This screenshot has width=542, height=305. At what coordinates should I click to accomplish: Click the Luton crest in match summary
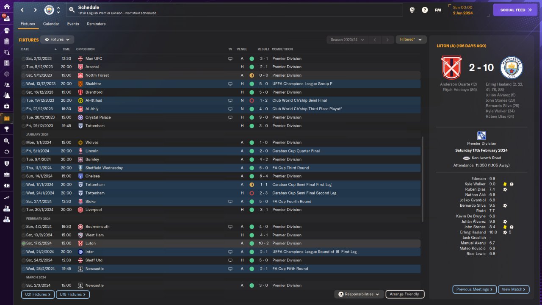452,68
